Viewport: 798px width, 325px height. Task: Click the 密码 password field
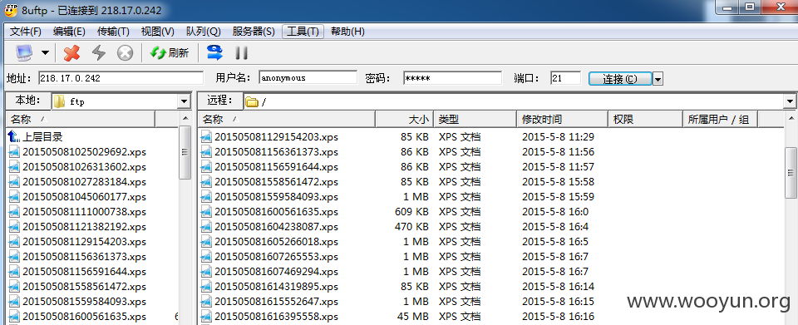pos(452,78)
